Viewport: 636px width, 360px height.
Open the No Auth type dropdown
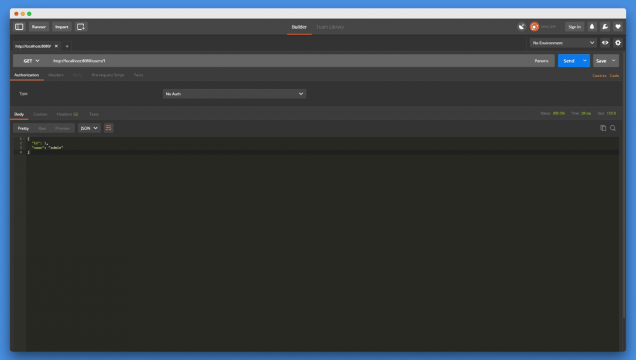234,93
